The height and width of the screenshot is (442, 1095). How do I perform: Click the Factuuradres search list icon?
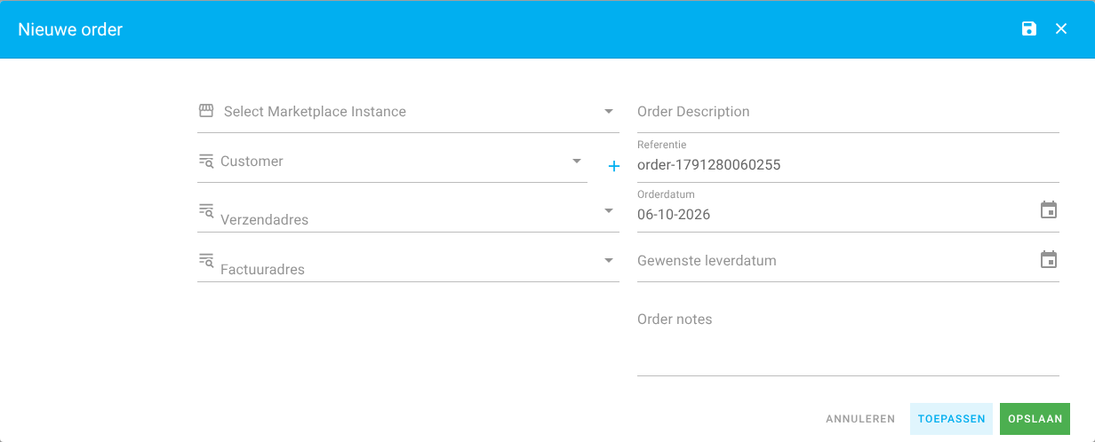coord(206,260)
